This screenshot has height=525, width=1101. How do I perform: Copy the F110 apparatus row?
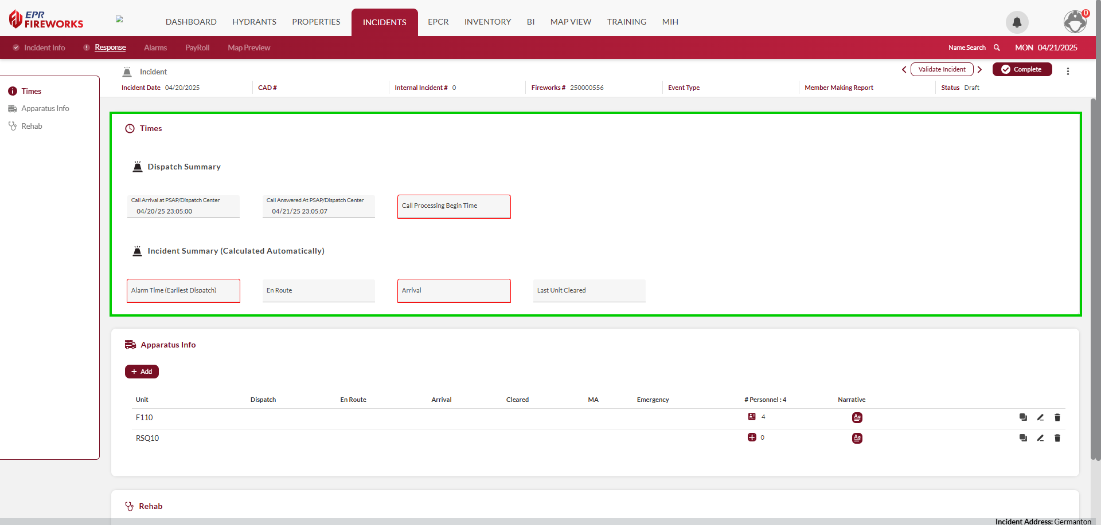click(x=1023, y=417)
